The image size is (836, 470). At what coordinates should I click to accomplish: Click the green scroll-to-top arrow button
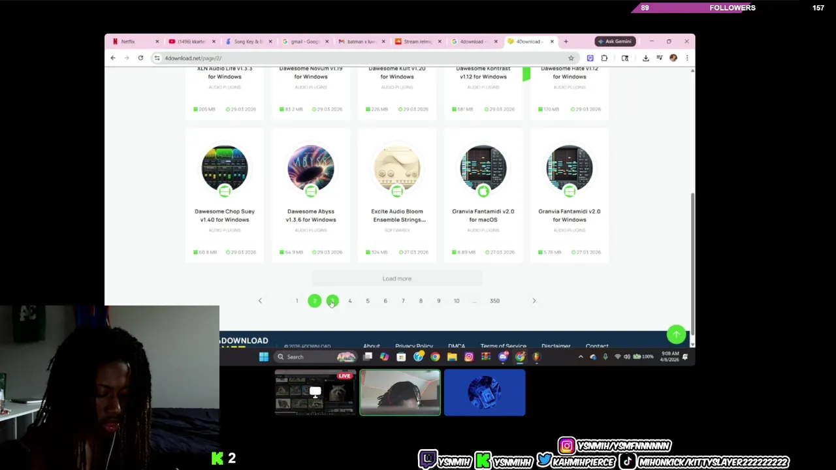click(676, 334)
